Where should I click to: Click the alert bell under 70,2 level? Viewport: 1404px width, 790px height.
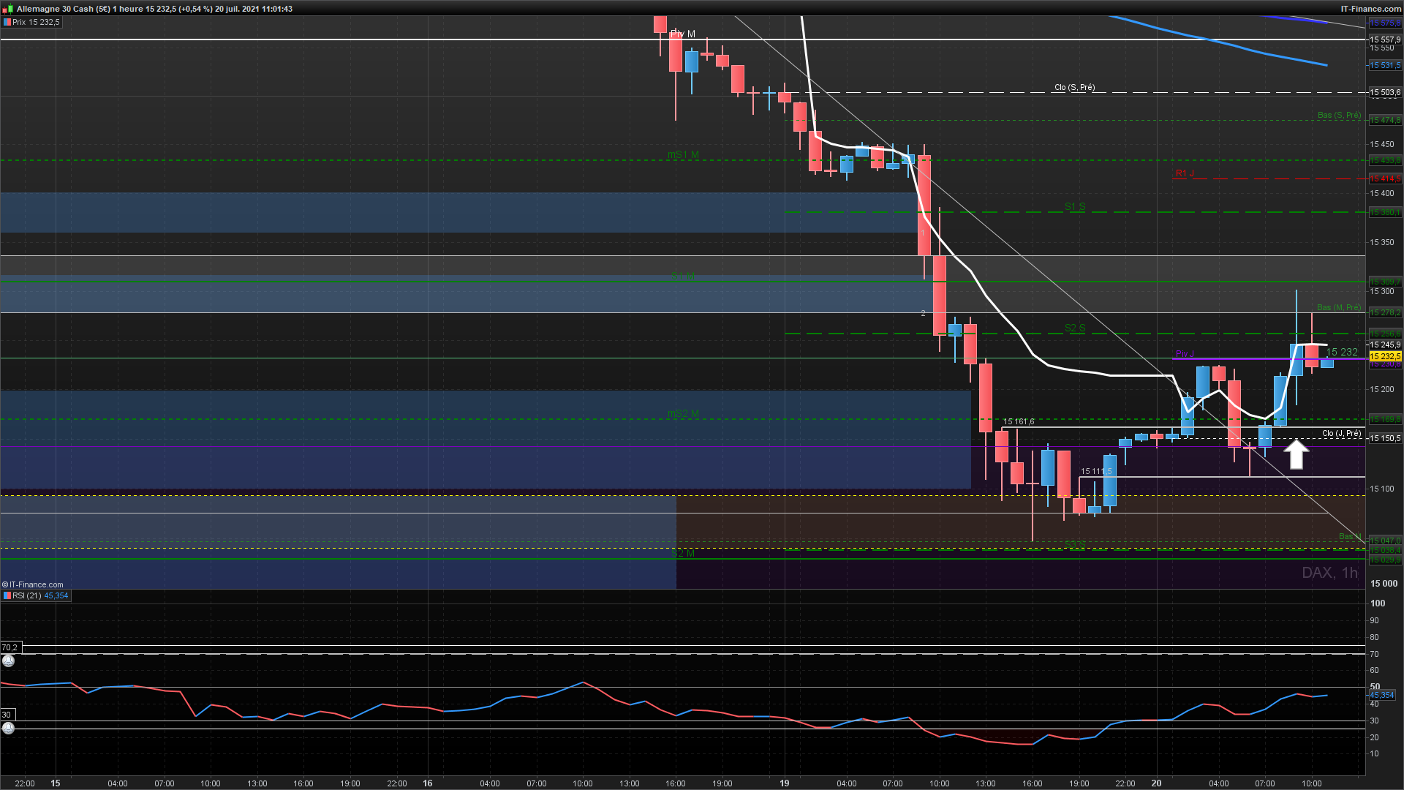point(8,661)
